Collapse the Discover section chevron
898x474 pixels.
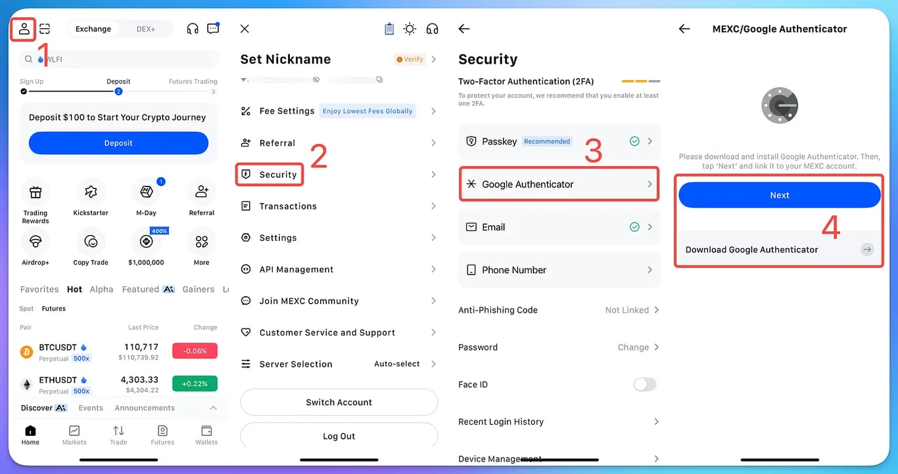point(213,408)
